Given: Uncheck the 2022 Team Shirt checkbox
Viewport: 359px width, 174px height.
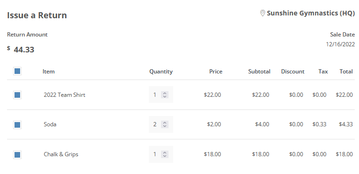Looking at the screenshot, I should pyautogui.click(x=17, y=95).
